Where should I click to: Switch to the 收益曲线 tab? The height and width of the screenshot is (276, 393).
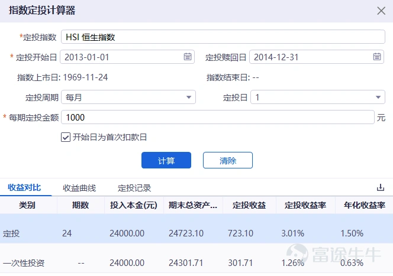pos(79,188)
